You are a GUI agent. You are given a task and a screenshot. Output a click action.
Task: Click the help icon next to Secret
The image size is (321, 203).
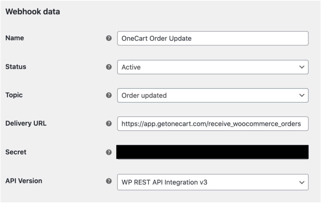tap(108, 152)
